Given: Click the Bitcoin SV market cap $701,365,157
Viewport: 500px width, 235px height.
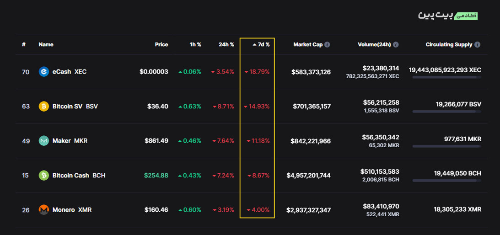Looking at the screenshot, I should pos(312,107).
